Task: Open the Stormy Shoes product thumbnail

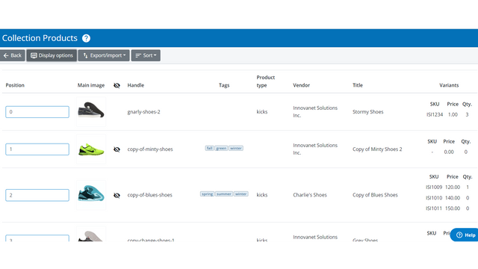Action: pos(91,111)
